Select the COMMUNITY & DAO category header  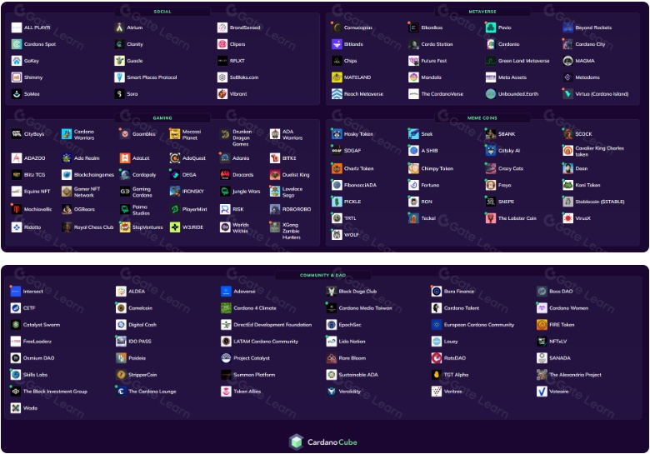[x=323, y=275]
